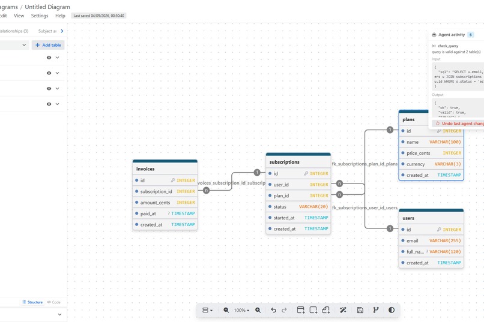The height and width of the screenshot is (322, 484).
Task: Select the 'n' marker next to invoices subscription_id
Action: (x=206, y=191)
